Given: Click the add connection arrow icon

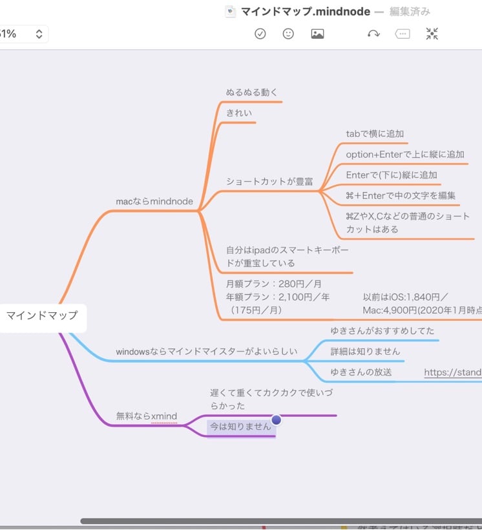Looking at the screenshot, I should pos(373,34).
